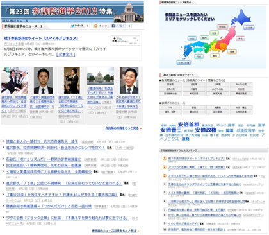Click the 公明党 party news button
The height and width of the screenshot is (235, 269).
[218, 85]
